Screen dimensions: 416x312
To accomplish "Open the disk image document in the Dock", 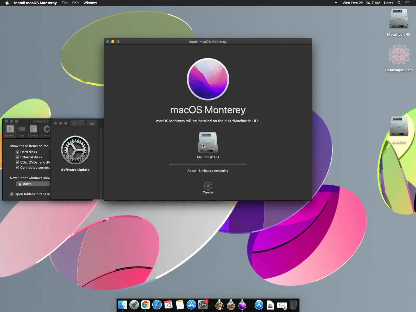I will pos(270,305).
